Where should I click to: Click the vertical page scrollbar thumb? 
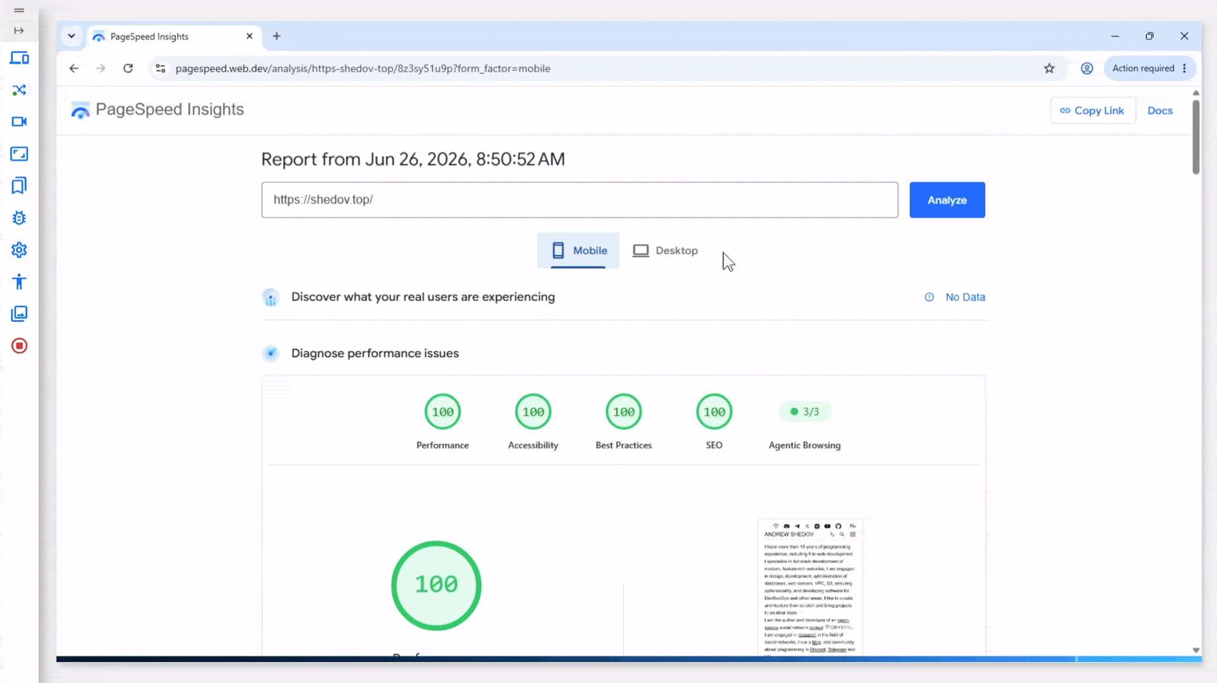[x=1196, y=137]
